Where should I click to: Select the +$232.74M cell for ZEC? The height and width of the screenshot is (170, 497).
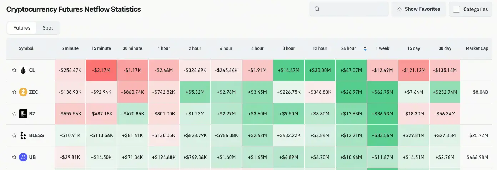tap(445, 92)
